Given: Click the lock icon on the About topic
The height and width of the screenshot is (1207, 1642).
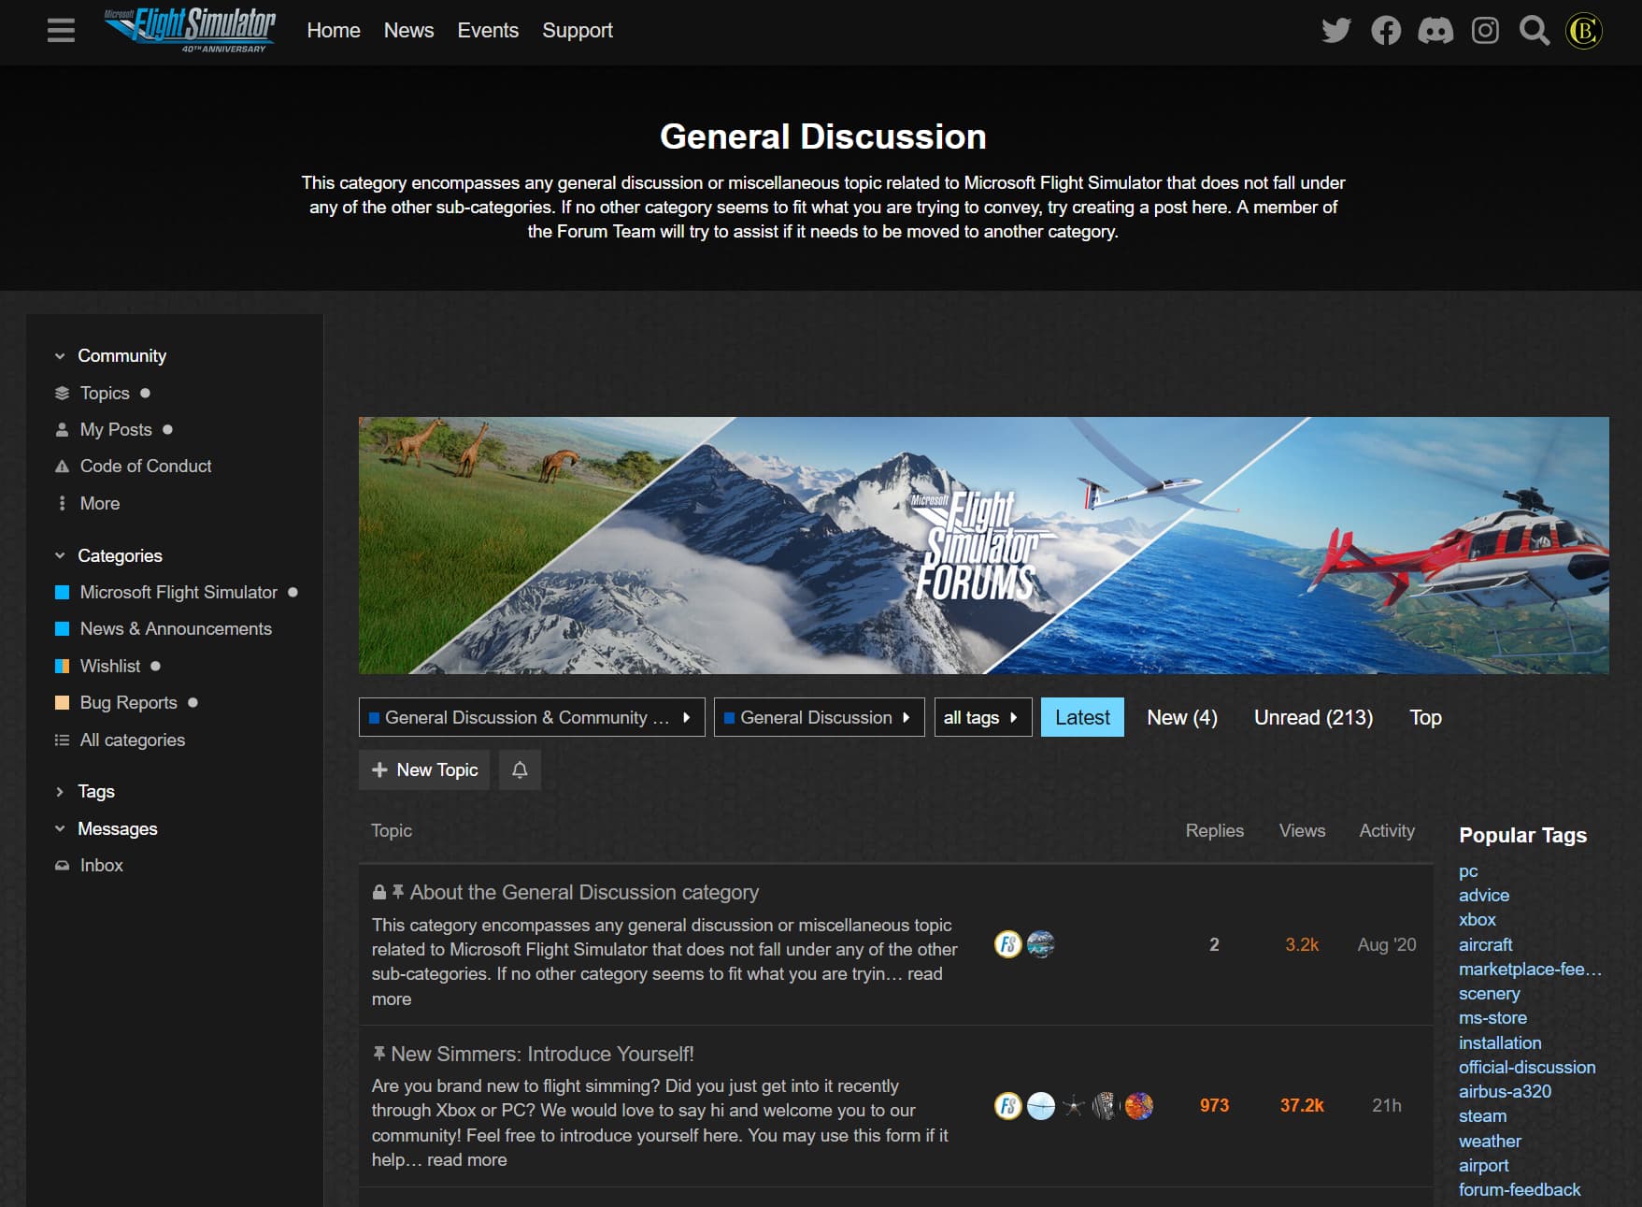Looking at the screenshot, I should 378,892.
